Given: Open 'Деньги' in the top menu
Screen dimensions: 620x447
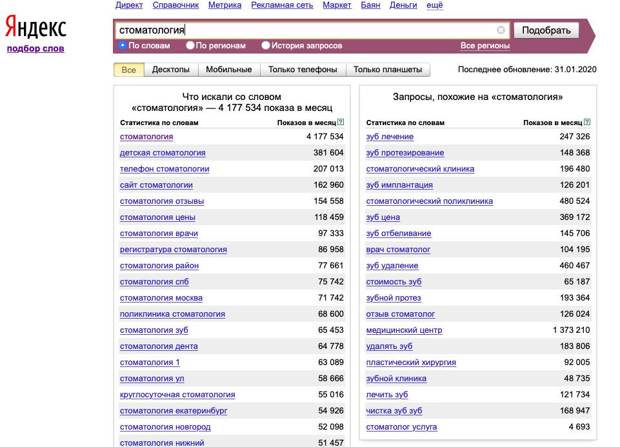Looking at the screenshot, I should 403,5.
